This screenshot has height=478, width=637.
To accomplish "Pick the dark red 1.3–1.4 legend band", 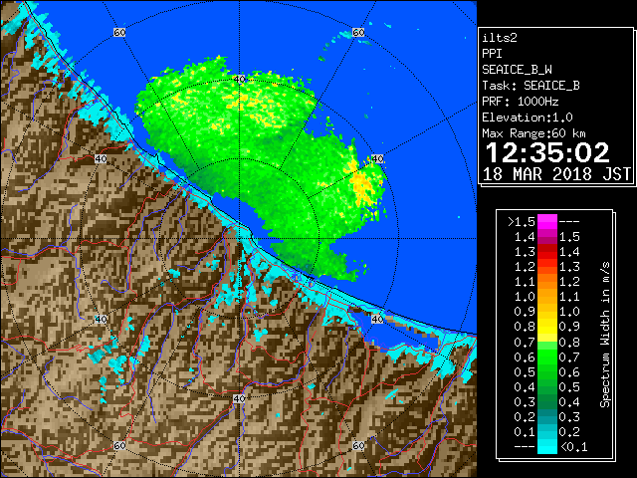I will (x=547, y=252).
